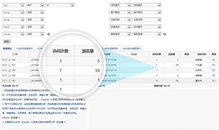The image size is (219, 130).
Task: Open the 访问首页 dropdown
Action: [x=147, y=27]
